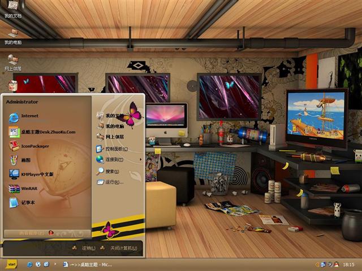362x271 pixels.
Task: Launch 记事本 Notepad
Action: click(x=22, y=203)
